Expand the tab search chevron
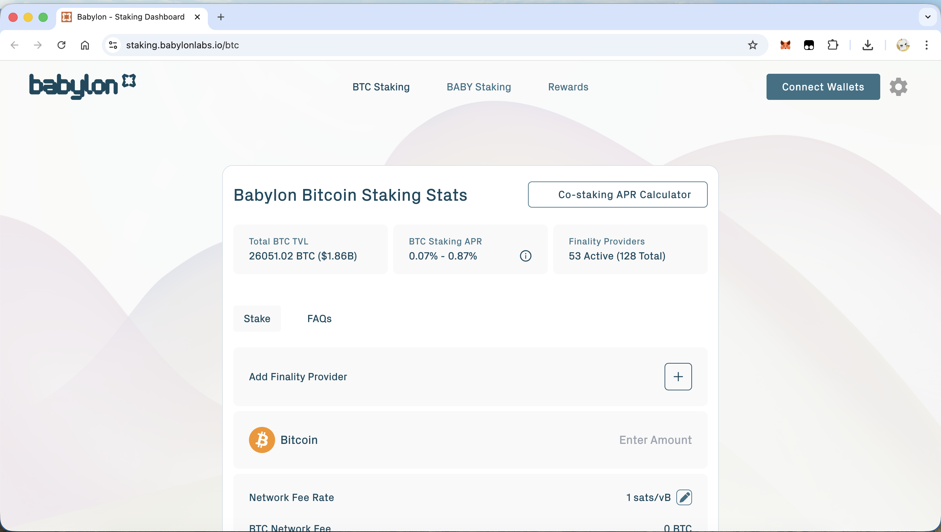 (928, 17)
